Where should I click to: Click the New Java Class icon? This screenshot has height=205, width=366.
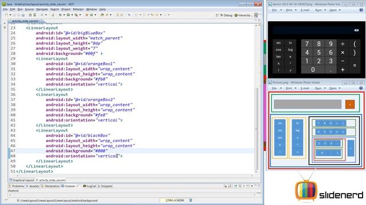pos(91,15)
